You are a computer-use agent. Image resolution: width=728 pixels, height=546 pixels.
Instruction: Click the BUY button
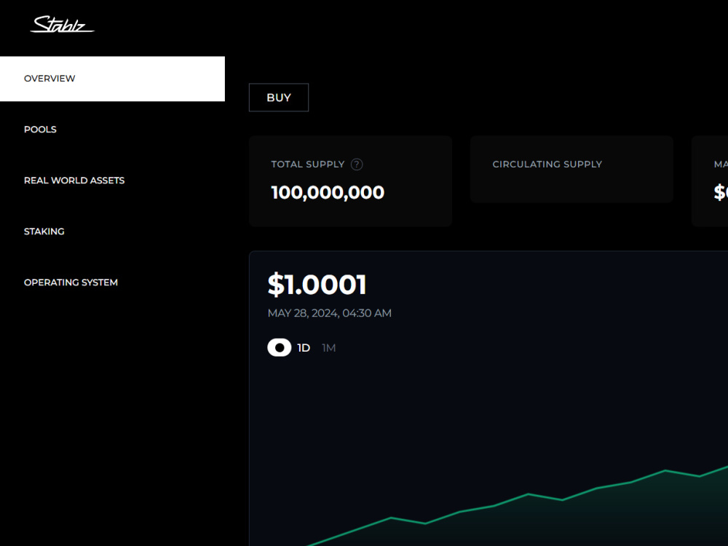pos(279,98)
